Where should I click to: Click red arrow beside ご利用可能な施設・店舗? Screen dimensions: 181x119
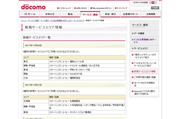(133, 77)
